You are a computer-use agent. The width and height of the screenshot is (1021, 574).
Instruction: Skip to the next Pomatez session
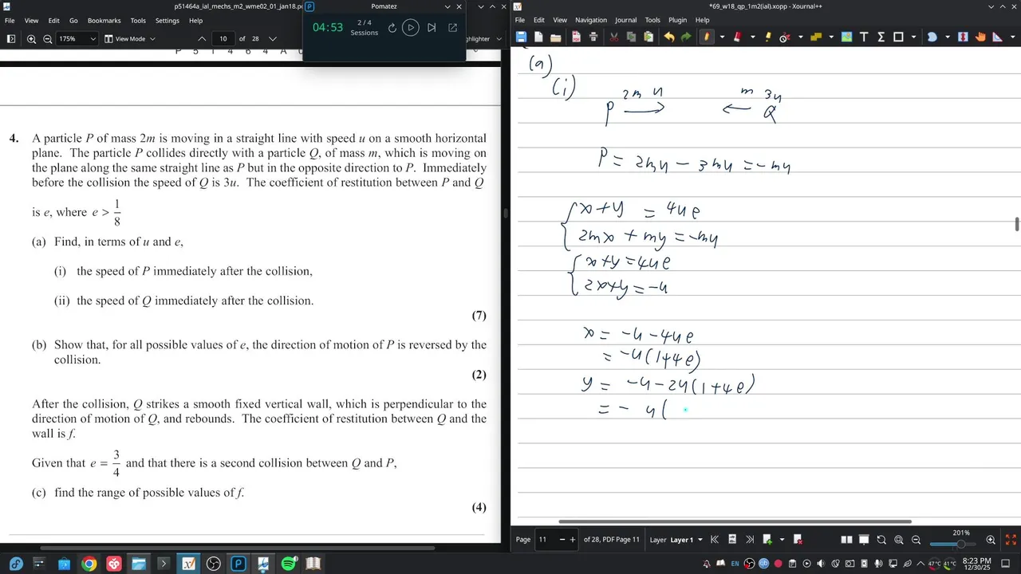(432, 27)
